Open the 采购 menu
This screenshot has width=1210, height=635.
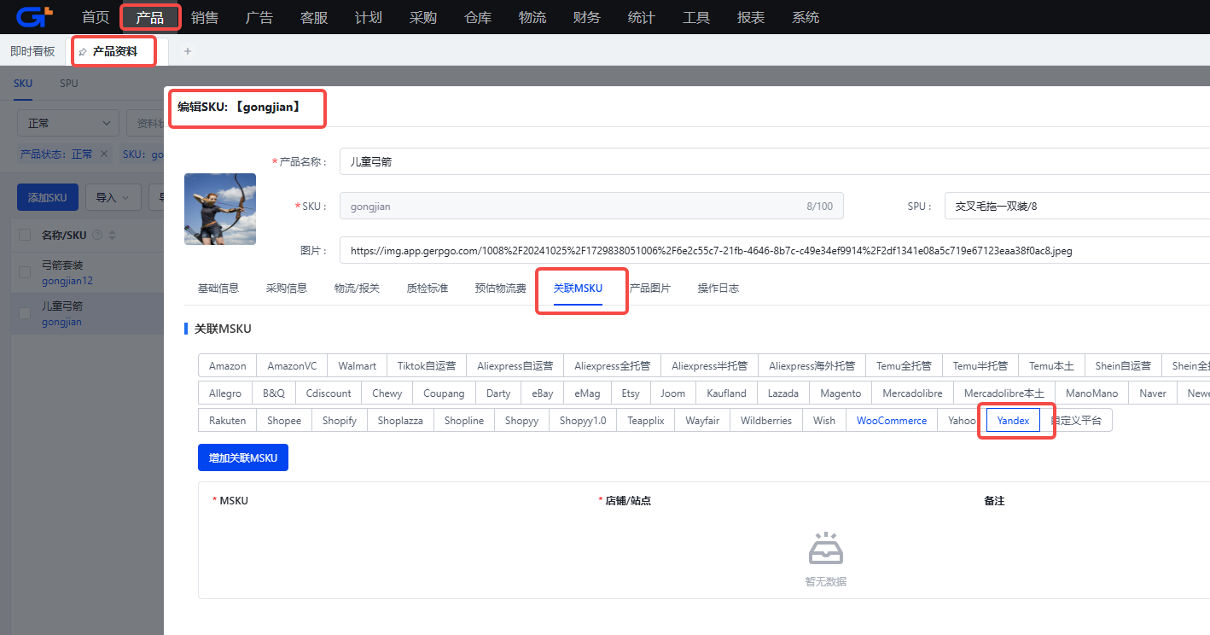coord(423,17)
